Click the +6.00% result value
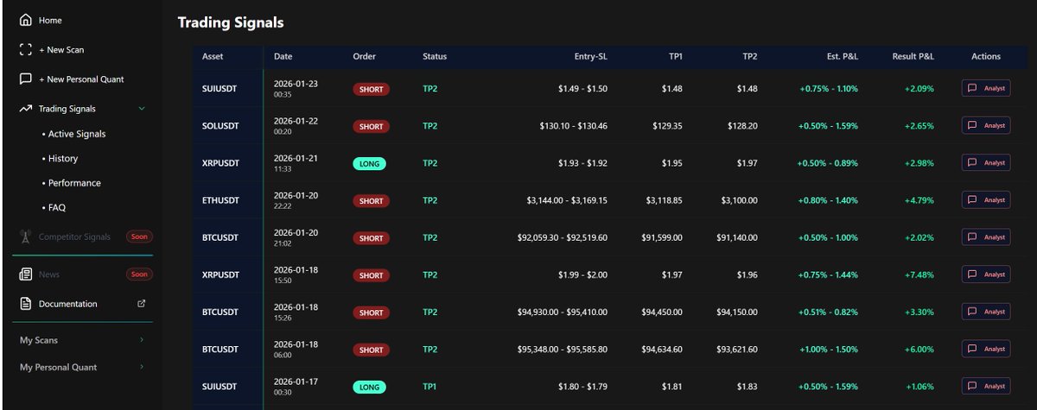 (919, 349)
